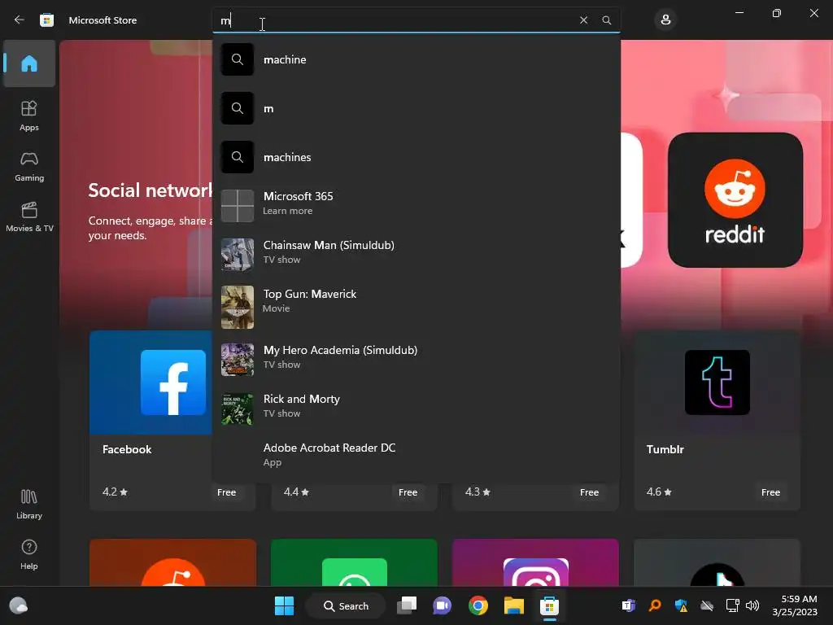
Task: Open the Home sidebar tab
Action: 29,63
